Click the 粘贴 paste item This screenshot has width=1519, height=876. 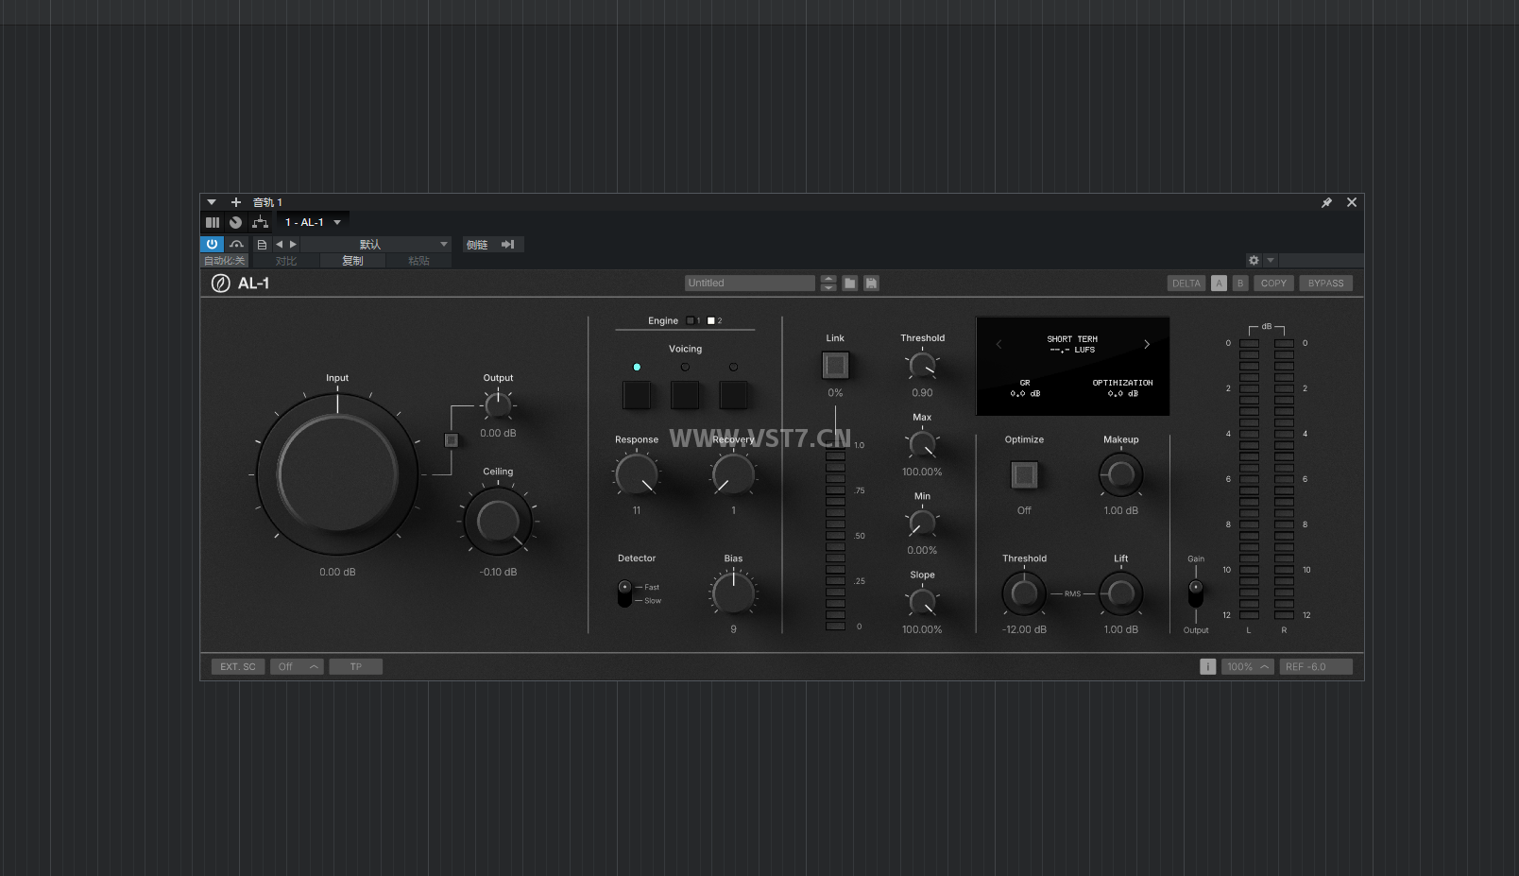418,261
